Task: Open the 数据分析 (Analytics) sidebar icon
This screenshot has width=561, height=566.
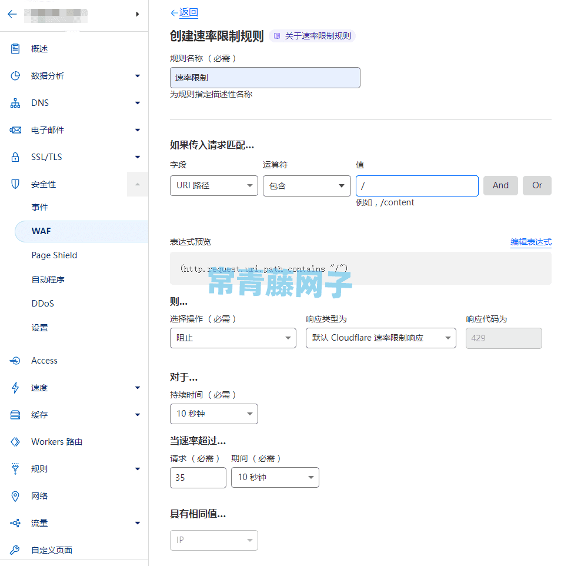Action: pos(15,75)
